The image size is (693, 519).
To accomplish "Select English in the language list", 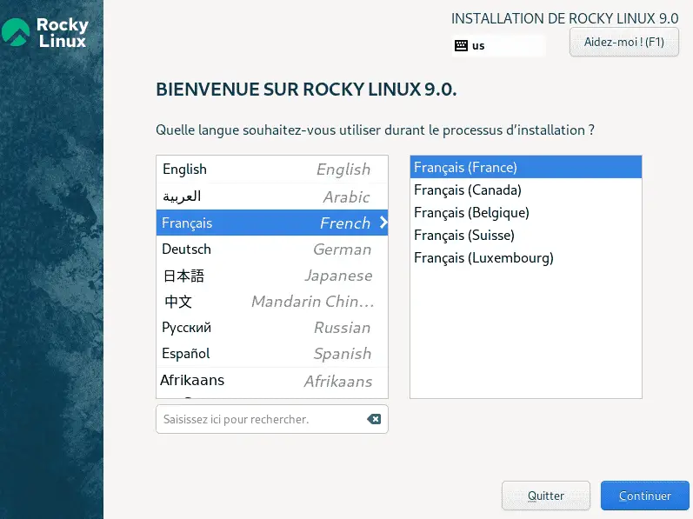I will (272, 170).
